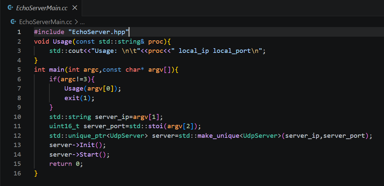Click the Usage(argv[0]) call on line 7

pyautogui.click(x=91, y=89)
